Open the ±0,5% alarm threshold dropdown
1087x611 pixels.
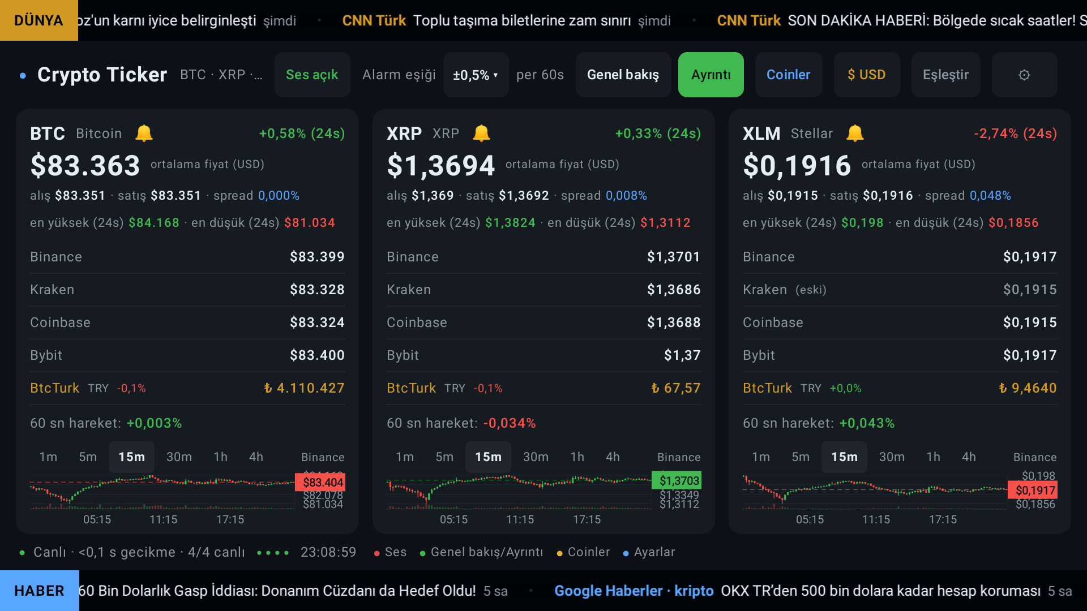pyautogui.click(x=476, y=75)
